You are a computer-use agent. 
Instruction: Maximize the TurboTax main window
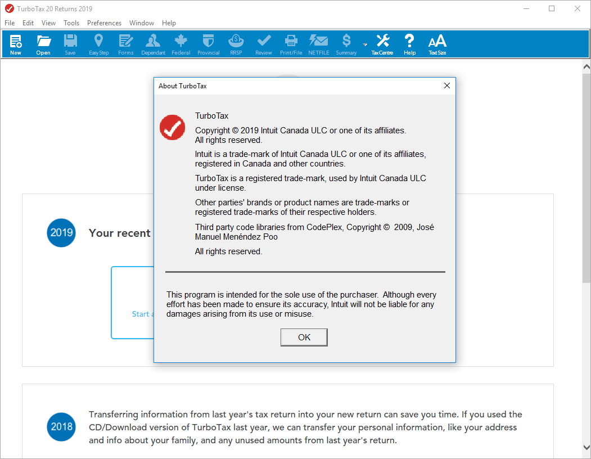(x=552, y=8)
